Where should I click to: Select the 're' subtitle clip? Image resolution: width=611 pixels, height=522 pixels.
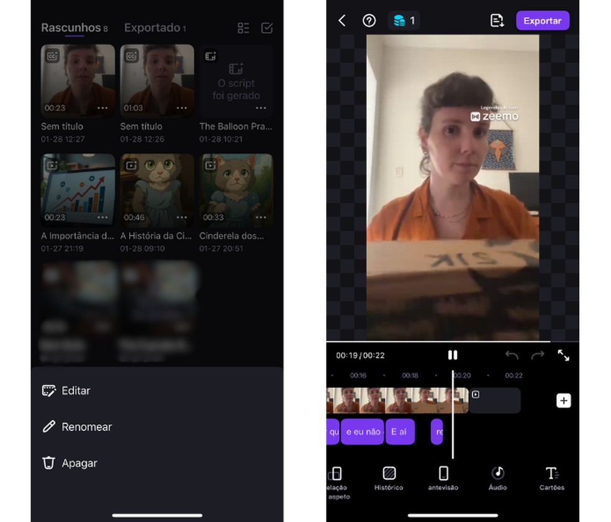coord(437,431)
